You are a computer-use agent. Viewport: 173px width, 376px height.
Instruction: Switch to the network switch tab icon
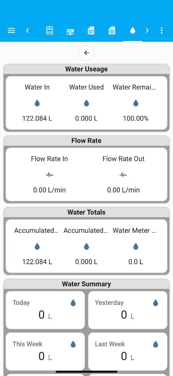70,31
